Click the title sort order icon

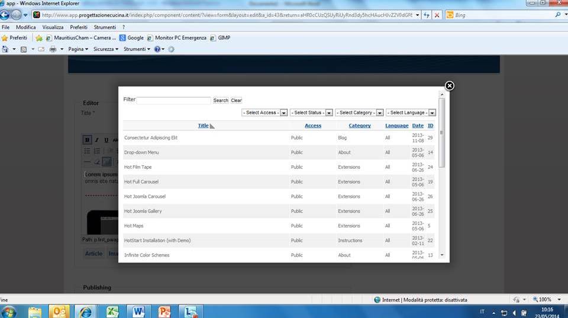pos(212,126)
